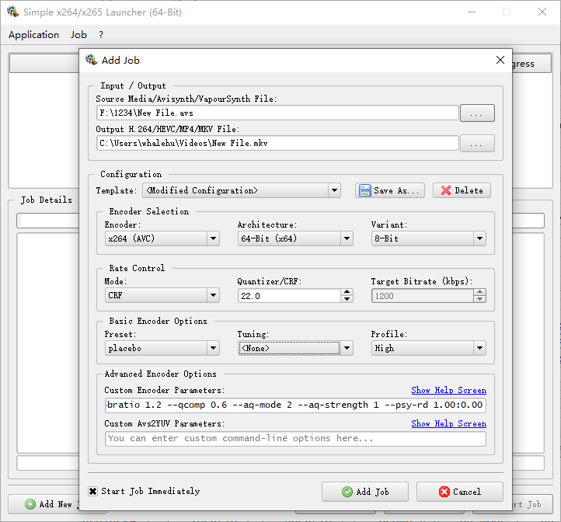Screen dimensions: 561x522
Task: Click the Add Job dialog title icon
Action: click(x=92, y=60)
